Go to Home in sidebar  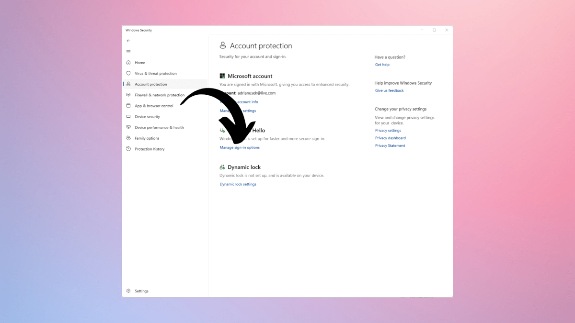pos(140,63)
